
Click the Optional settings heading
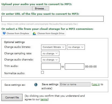[x=14, y=42]
